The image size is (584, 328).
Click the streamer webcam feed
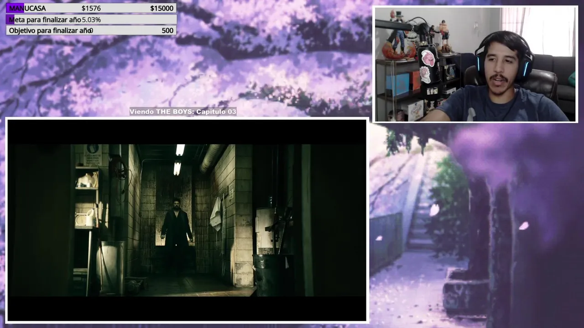[475, 64]
